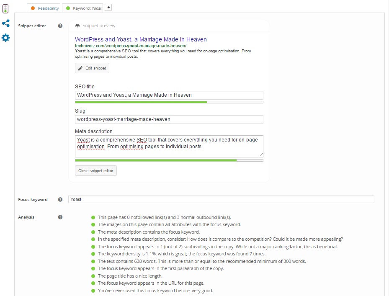Open the social share settings icon
The image size is (389, 296).
pos(5,23)
